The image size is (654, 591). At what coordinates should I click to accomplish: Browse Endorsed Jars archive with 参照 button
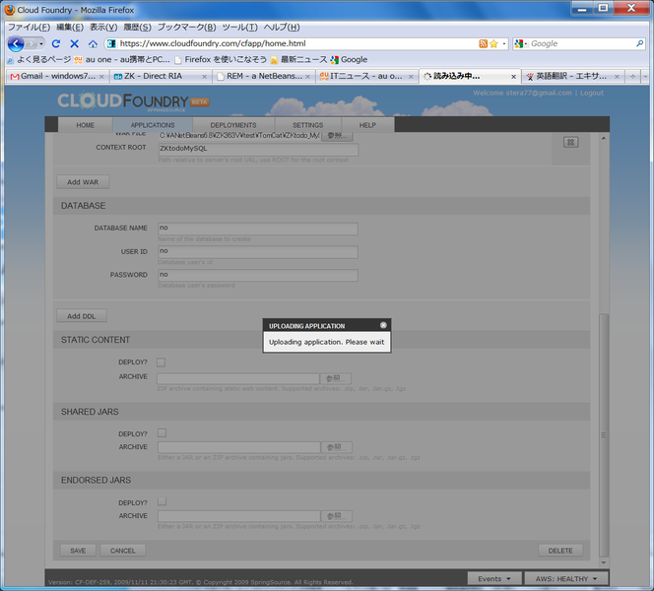pos(336,516)
